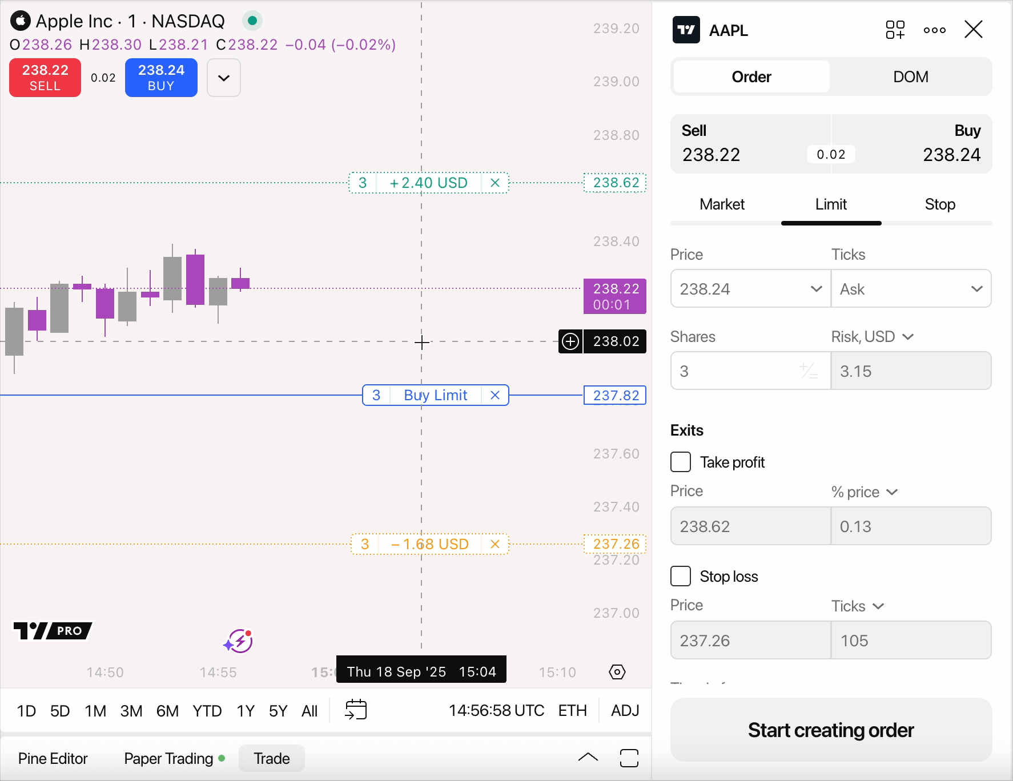Switch to the DOM tab
1013x781 pixels.
click(x=910, y=77)
